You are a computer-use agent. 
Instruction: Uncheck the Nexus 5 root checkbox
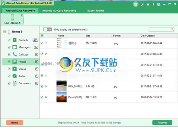(4, 32)
